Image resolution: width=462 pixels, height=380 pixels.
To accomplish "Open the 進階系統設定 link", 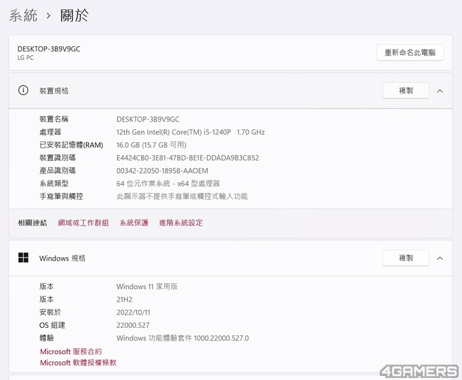I will coord(181,222).
